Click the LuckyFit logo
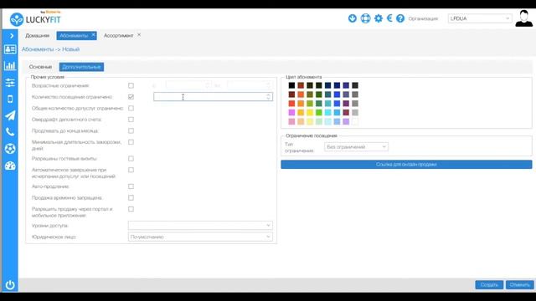 (x=35, y=19)
